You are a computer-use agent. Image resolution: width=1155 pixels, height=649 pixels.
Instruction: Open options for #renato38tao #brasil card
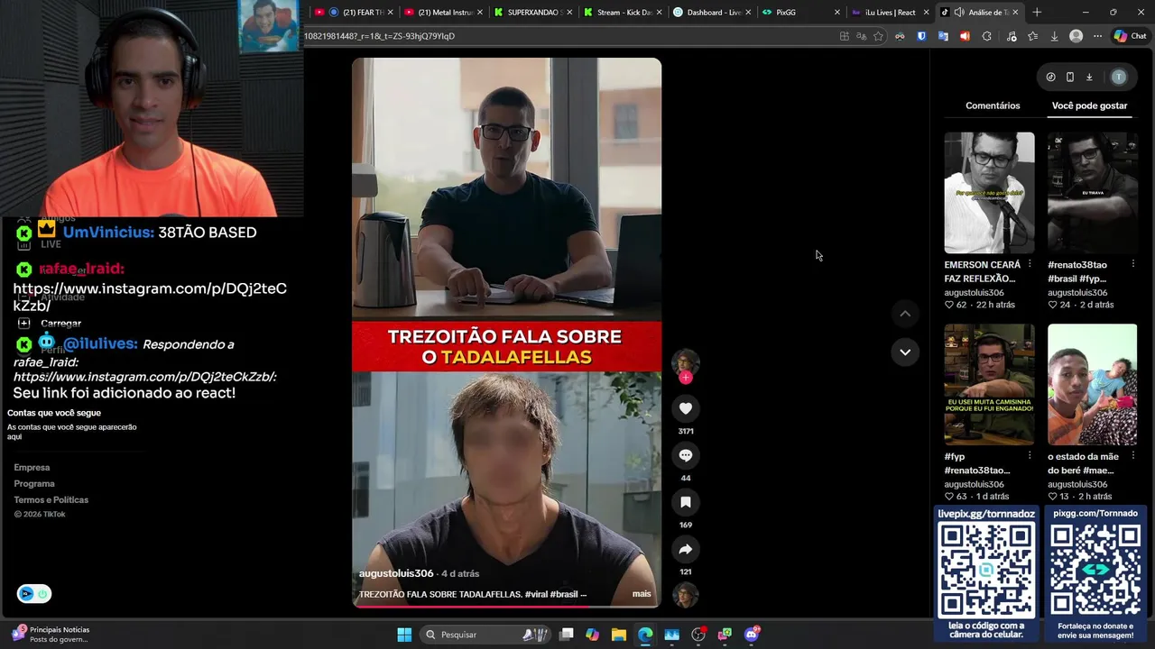pos(1132,264)
